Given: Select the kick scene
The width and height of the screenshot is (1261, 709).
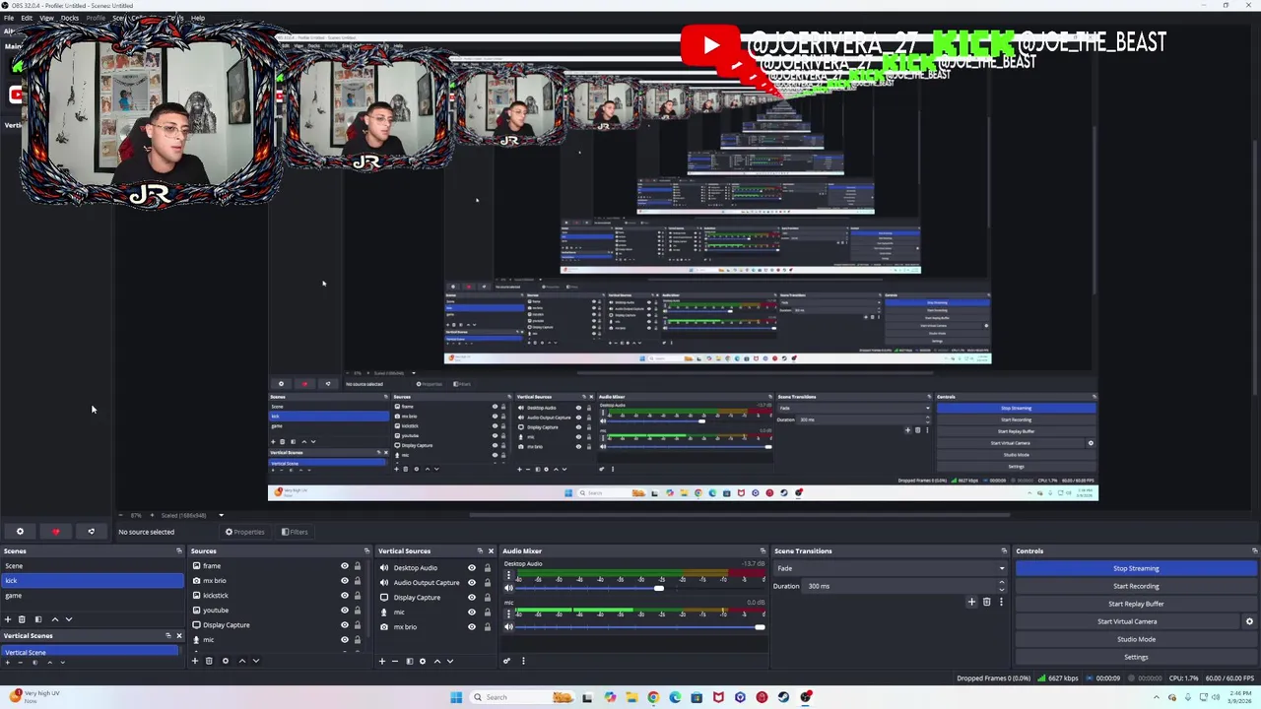Looking at the screenshot, I should point(92,581).
